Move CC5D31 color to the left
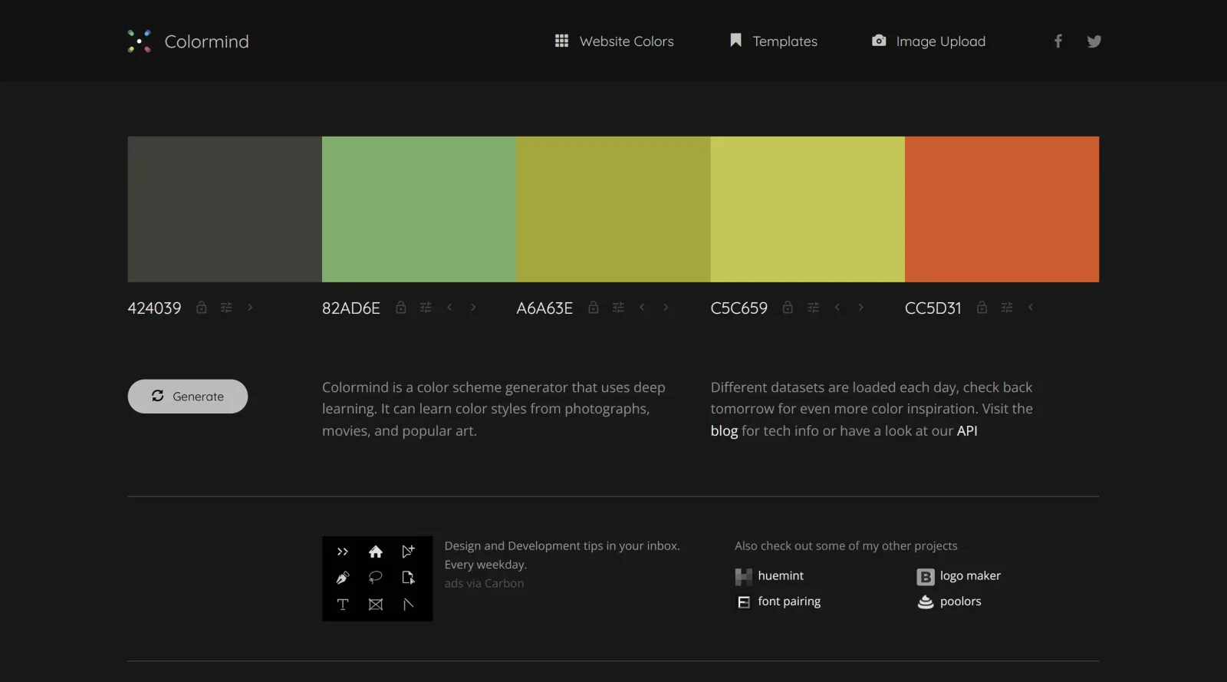 (1031, 308)
